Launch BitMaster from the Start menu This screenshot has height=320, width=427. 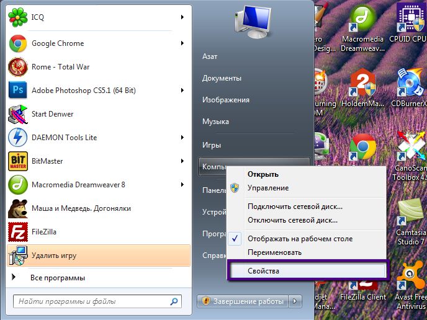point(47,161)
